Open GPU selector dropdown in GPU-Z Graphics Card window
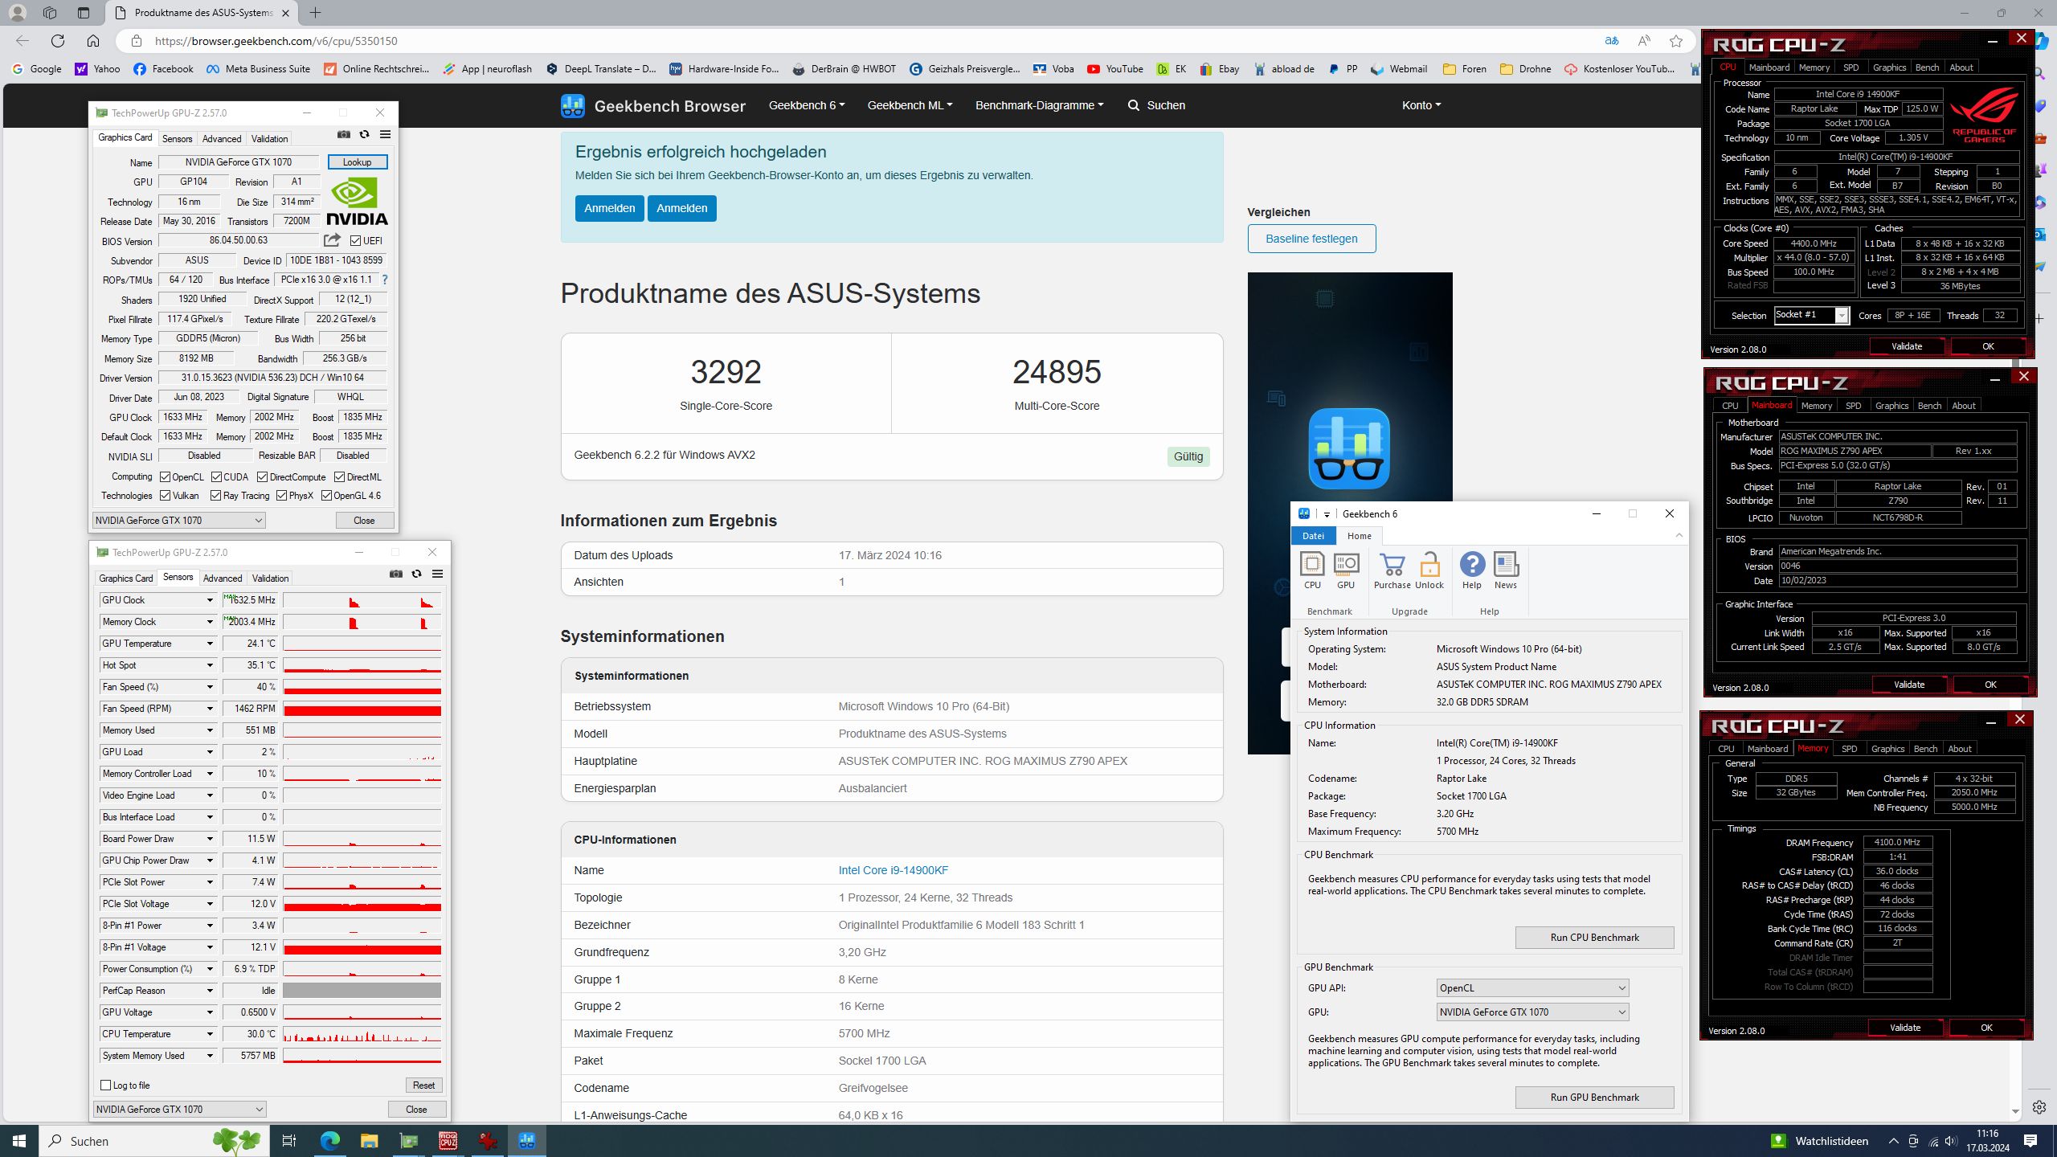The height and width of the screenshot is (1157, 2057). [178, 520]
